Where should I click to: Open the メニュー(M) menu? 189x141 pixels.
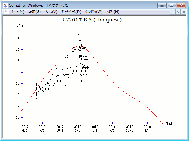point(17,12)
